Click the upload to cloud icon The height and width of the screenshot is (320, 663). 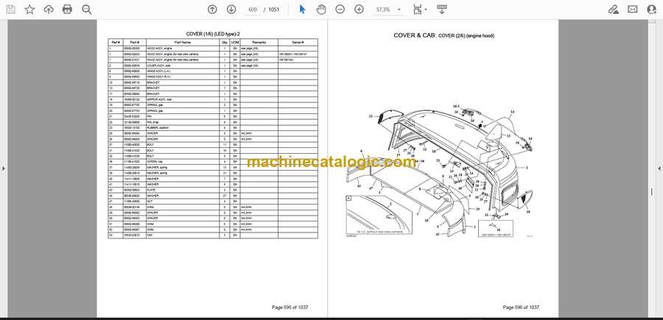49,10
